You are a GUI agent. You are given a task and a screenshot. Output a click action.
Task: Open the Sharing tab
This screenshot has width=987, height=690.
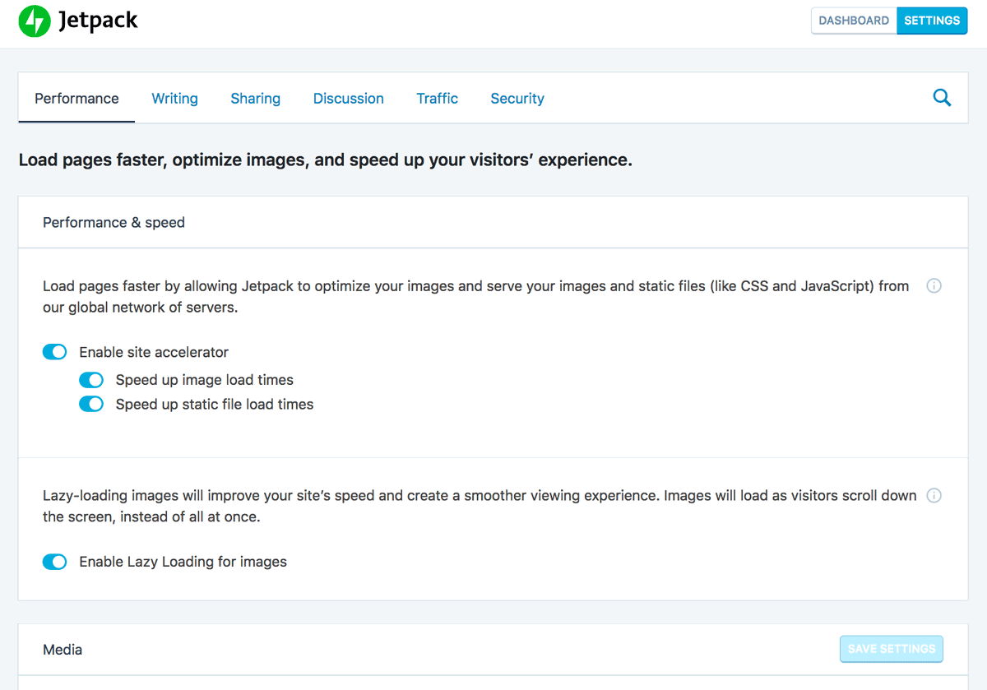coord(255,99)
